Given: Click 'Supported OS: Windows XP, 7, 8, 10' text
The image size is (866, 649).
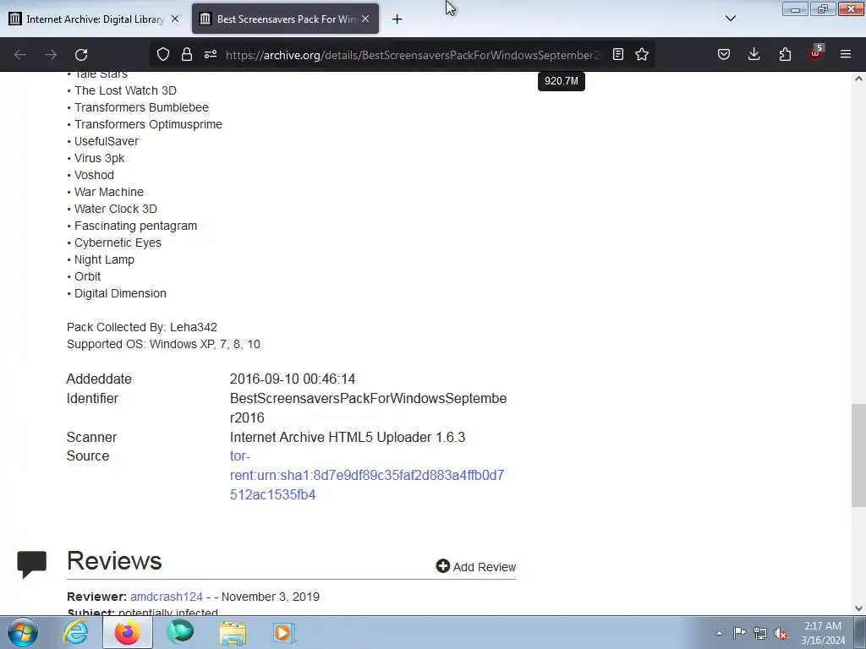Looking at the screenshot, I should click(x=163, y=344).
